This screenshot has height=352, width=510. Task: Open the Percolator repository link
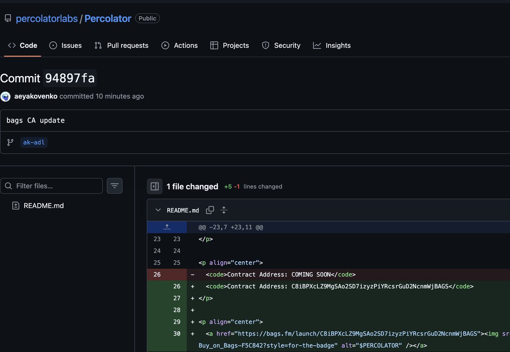tap(108, 19)
